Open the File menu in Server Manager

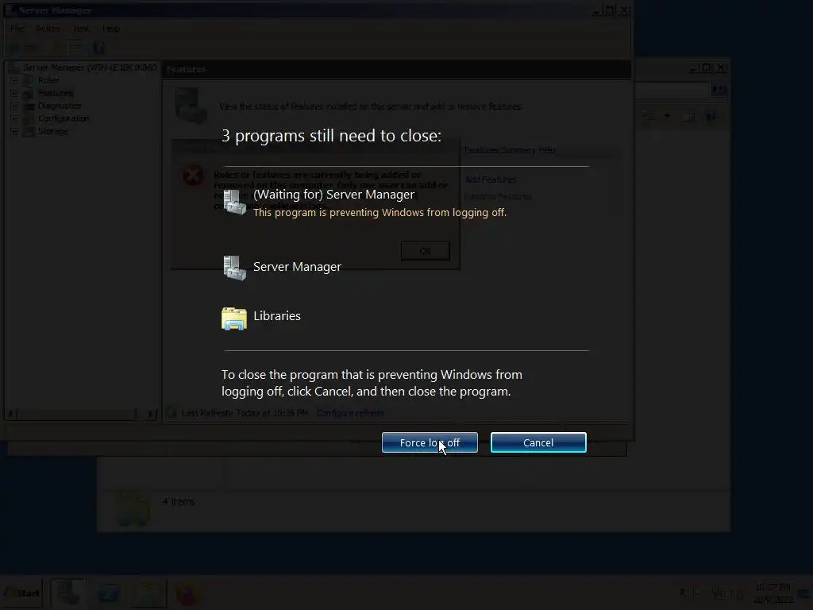coord(17,29)
